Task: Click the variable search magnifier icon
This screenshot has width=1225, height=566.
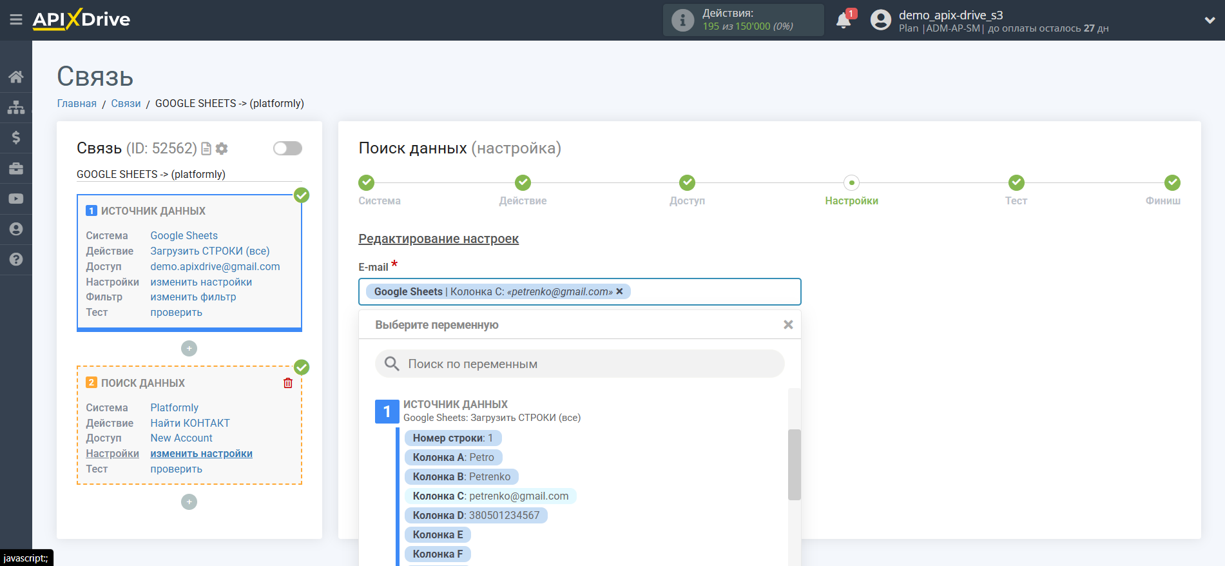Action: [x=392, y=364]
